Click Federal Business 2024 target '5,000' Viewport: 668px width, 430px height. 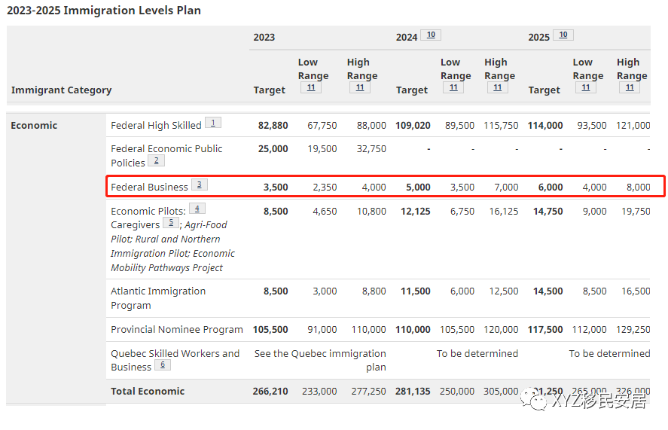tap(419, 188)
